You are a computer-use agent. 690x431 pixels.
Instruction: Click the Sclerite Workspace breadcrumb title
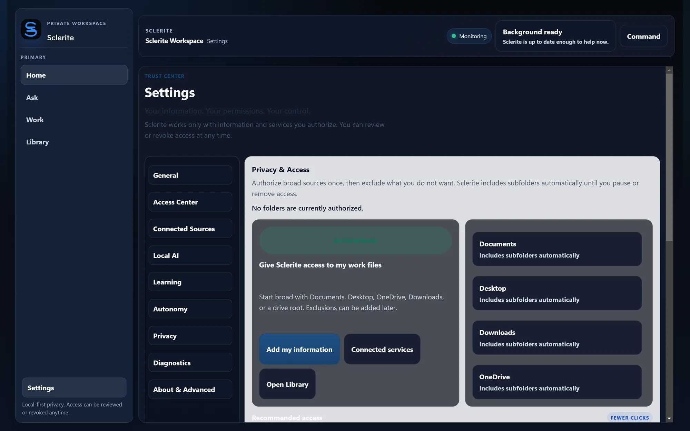[x=174, y=41]
